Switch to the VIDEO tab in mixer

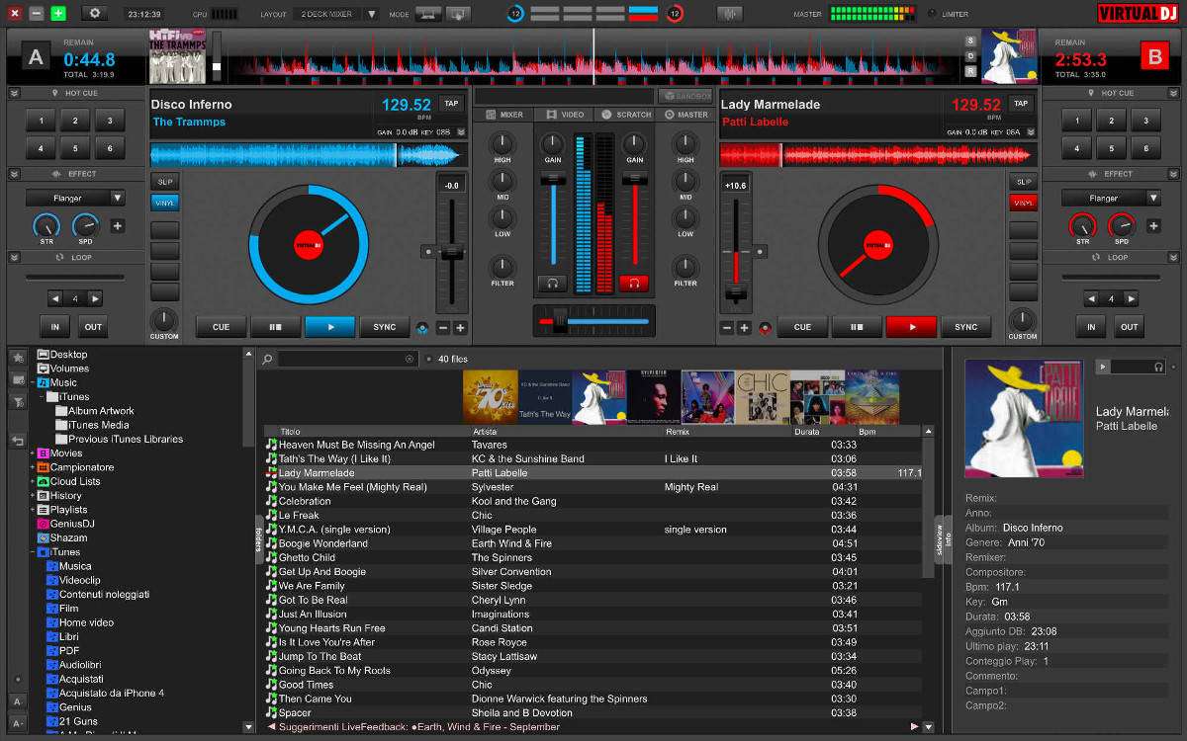pyautogui.click(x=565, y=115)
